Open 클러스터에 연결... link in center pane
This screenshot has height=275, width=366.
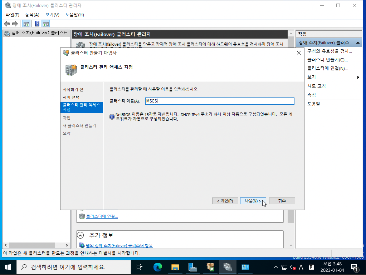pyautogui.click(x=102, y=216)
